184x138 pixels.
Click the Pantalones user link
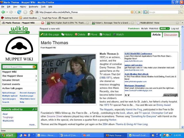click(134, 28)
